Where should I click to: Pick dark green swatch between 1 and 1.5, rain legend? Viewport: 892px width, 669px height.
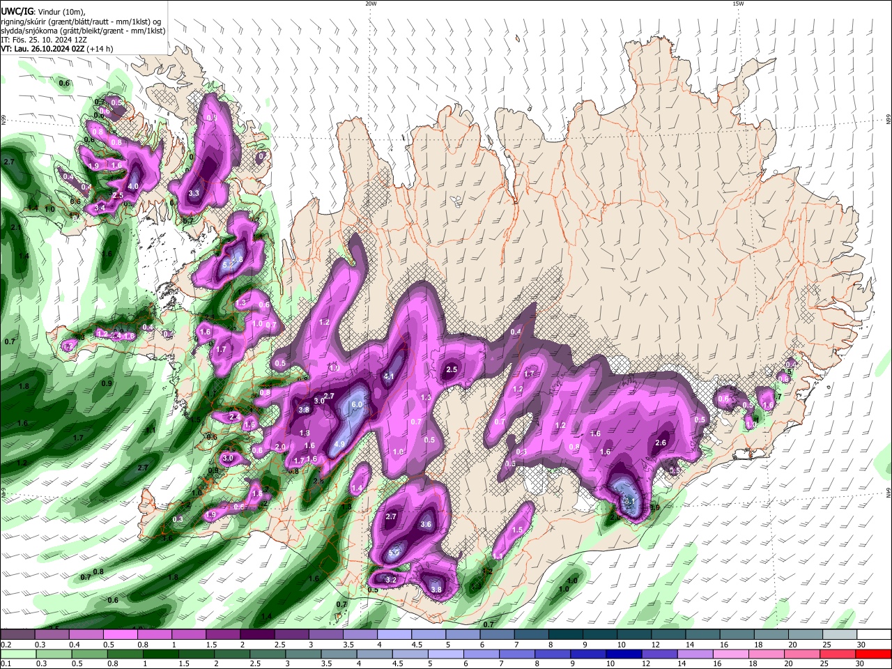pyautogui.click(x=161, y=654)
